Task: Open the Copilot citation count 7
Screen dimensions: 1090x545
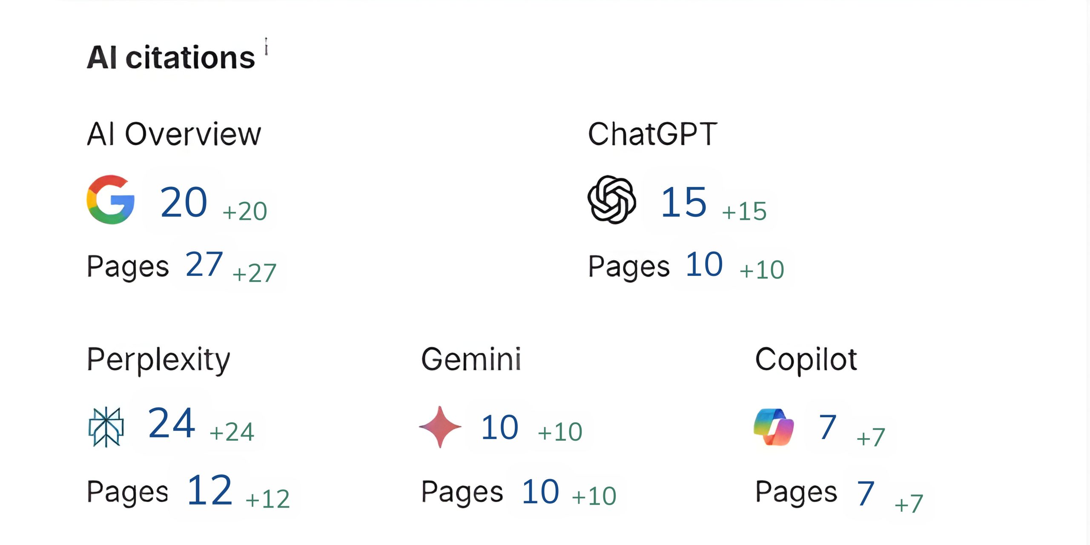Action: click(x=827, y=427)
